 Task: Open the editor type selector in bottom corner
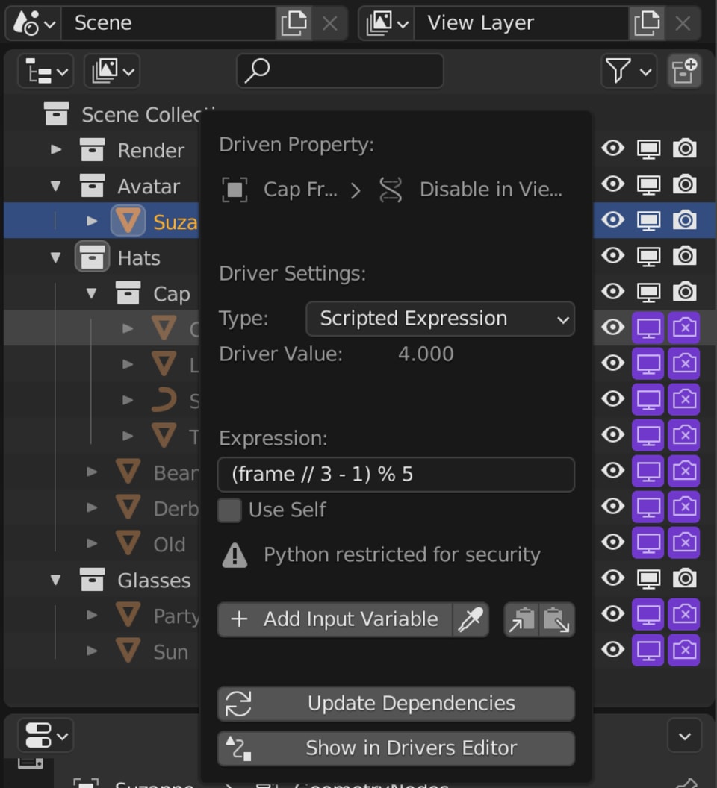[45, 736]
